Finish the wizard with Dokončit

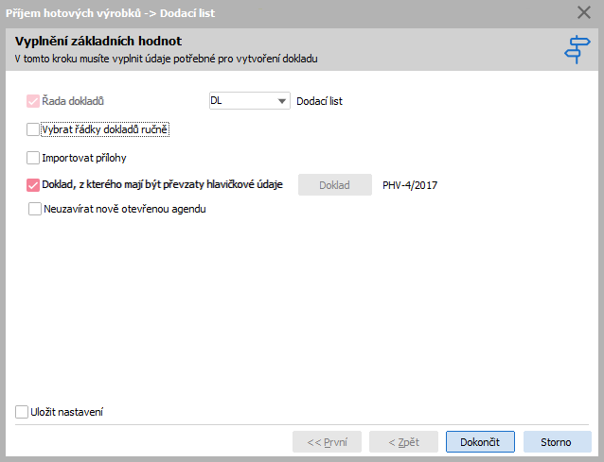pyautogui.click(x=480, y=442)
